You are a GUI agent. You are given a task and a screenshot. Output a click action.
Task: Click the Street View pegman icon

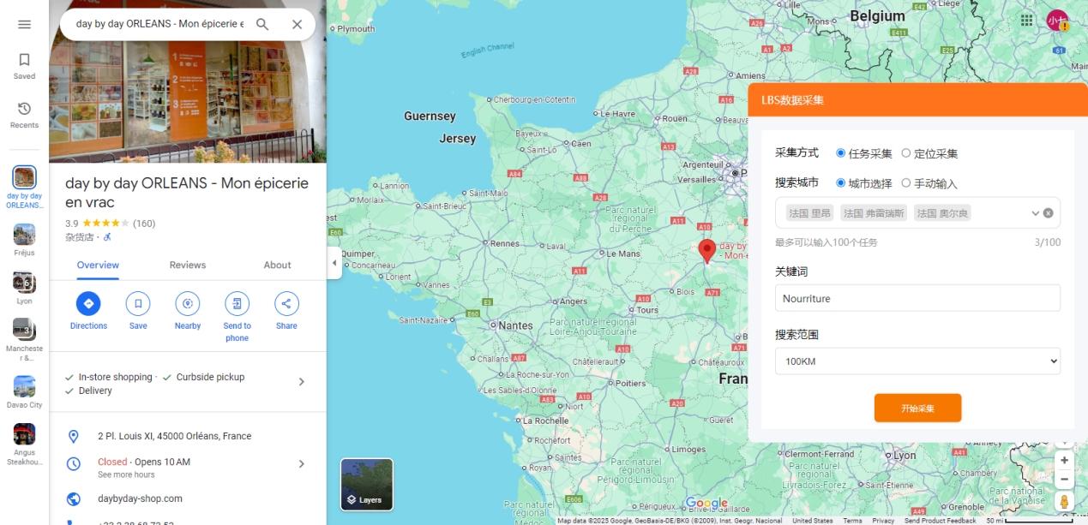coord(1064,502)
